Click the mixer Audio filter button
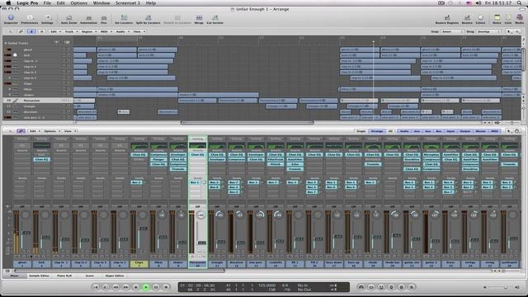The width and height of the screenshot is (528, 297). pos(404,131)
